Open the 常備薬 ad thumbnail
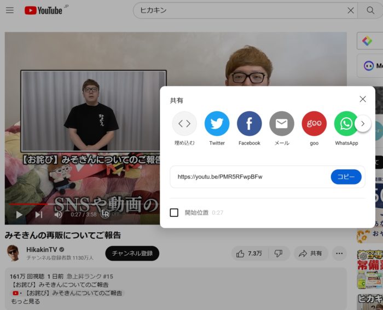383x310 pixels. (370, 269)
